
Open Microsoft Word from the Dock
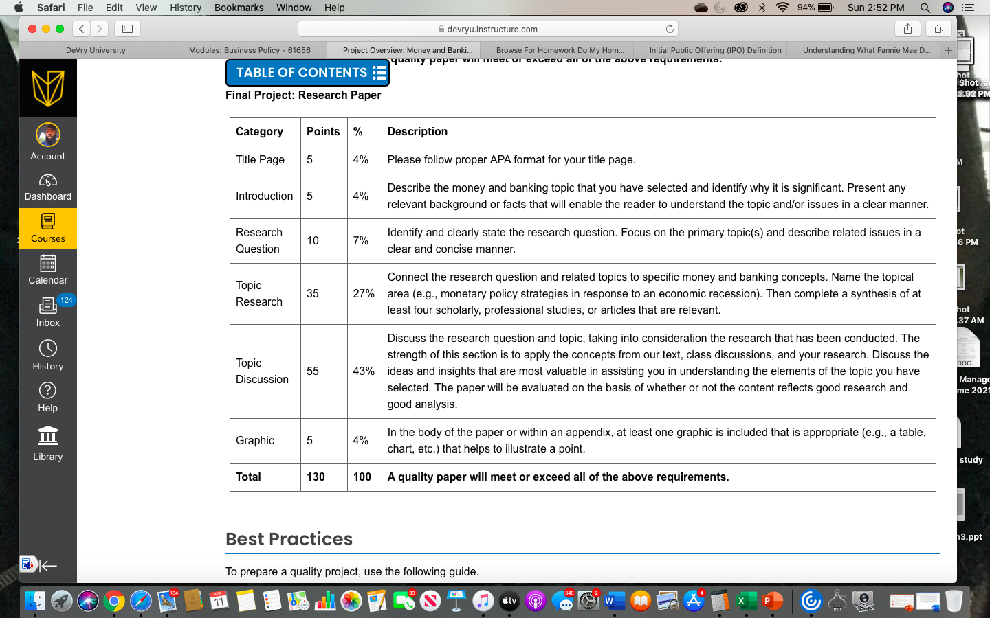(614, 602)
